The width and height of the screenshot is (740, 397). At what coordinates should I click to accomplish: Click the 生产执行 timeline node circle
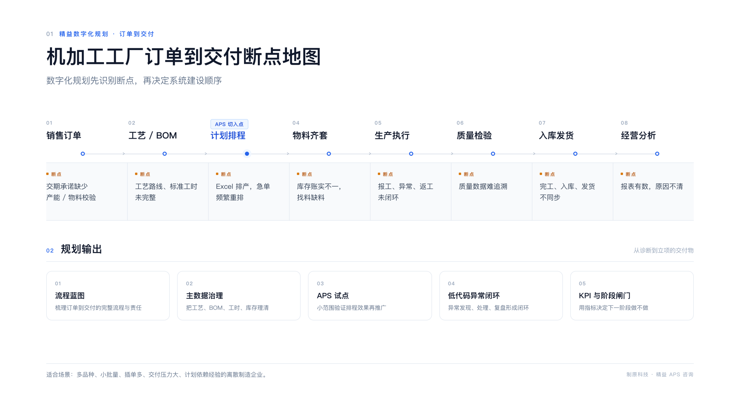tap(411, 154)
